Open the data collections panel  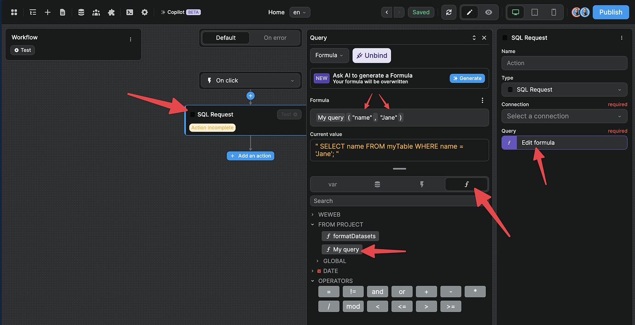[x=81, y=12]
